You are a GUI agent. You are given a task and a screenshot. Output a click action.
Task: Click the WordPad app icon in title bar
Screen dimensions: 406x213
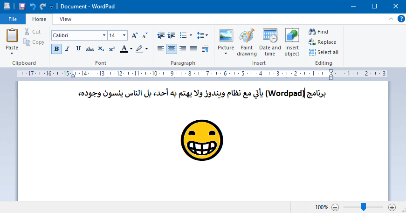[7, 6]
